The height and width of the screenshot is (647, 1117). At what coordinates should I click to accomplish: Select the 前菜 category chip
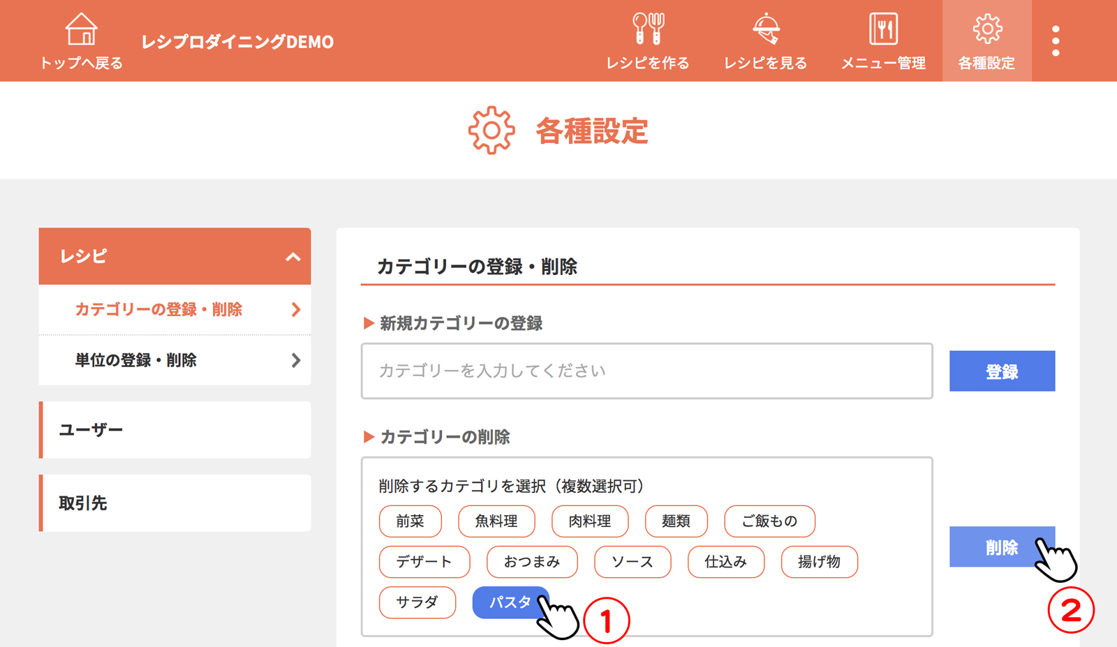(410, 521)
